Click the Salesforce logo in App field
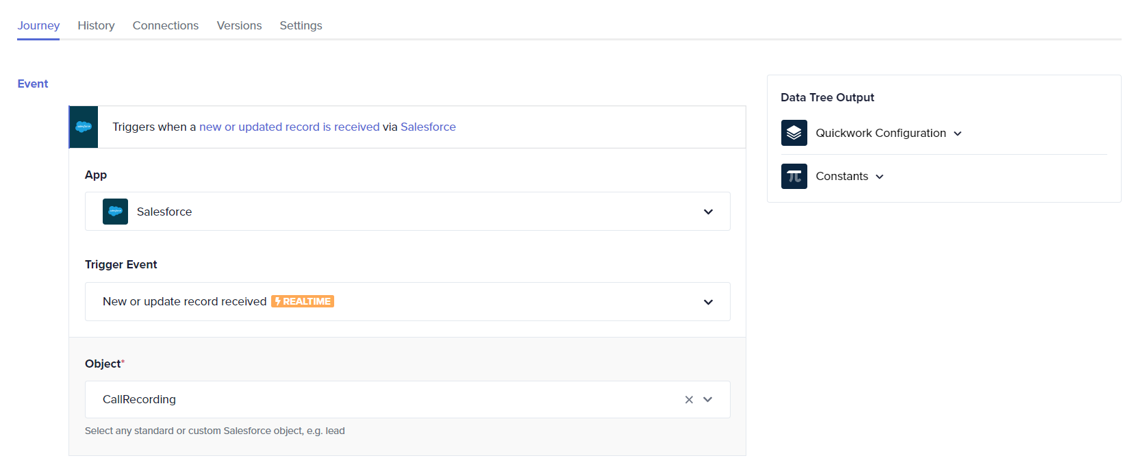Image resolution: width=1136 pixels, height=469 pixels. coord(115,212)
